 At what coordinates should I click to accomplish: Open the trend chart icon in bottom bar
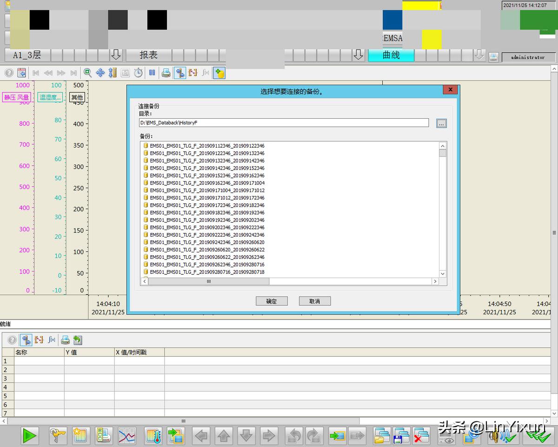point(126,436)
